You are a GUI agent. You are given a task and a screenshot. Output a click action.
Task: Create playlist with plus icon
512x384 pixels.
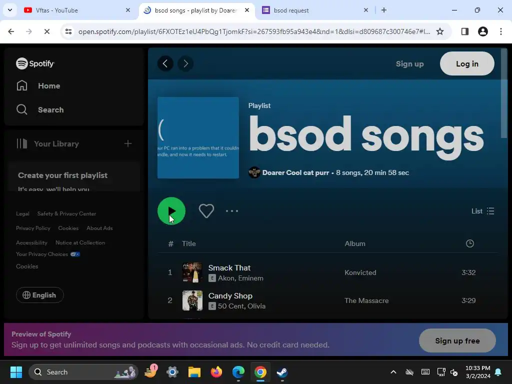(x=128, y=143)
